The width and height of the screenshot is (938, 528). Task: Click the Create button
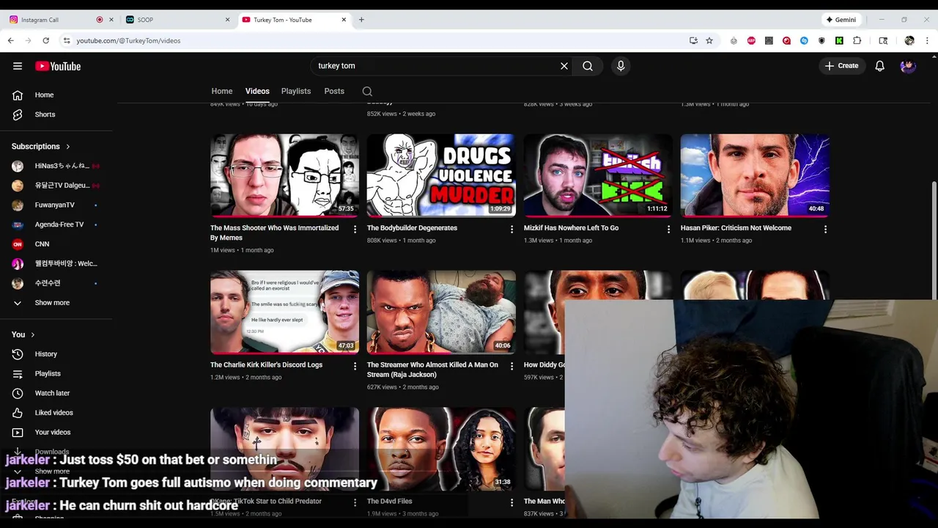click(x=841, y=66)
